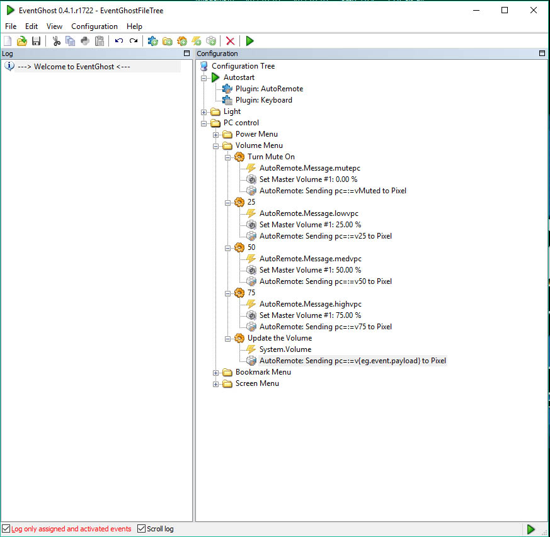Collapse the 50 macro node
Viewport: 550px width, 537px height.
pos(227,248)
